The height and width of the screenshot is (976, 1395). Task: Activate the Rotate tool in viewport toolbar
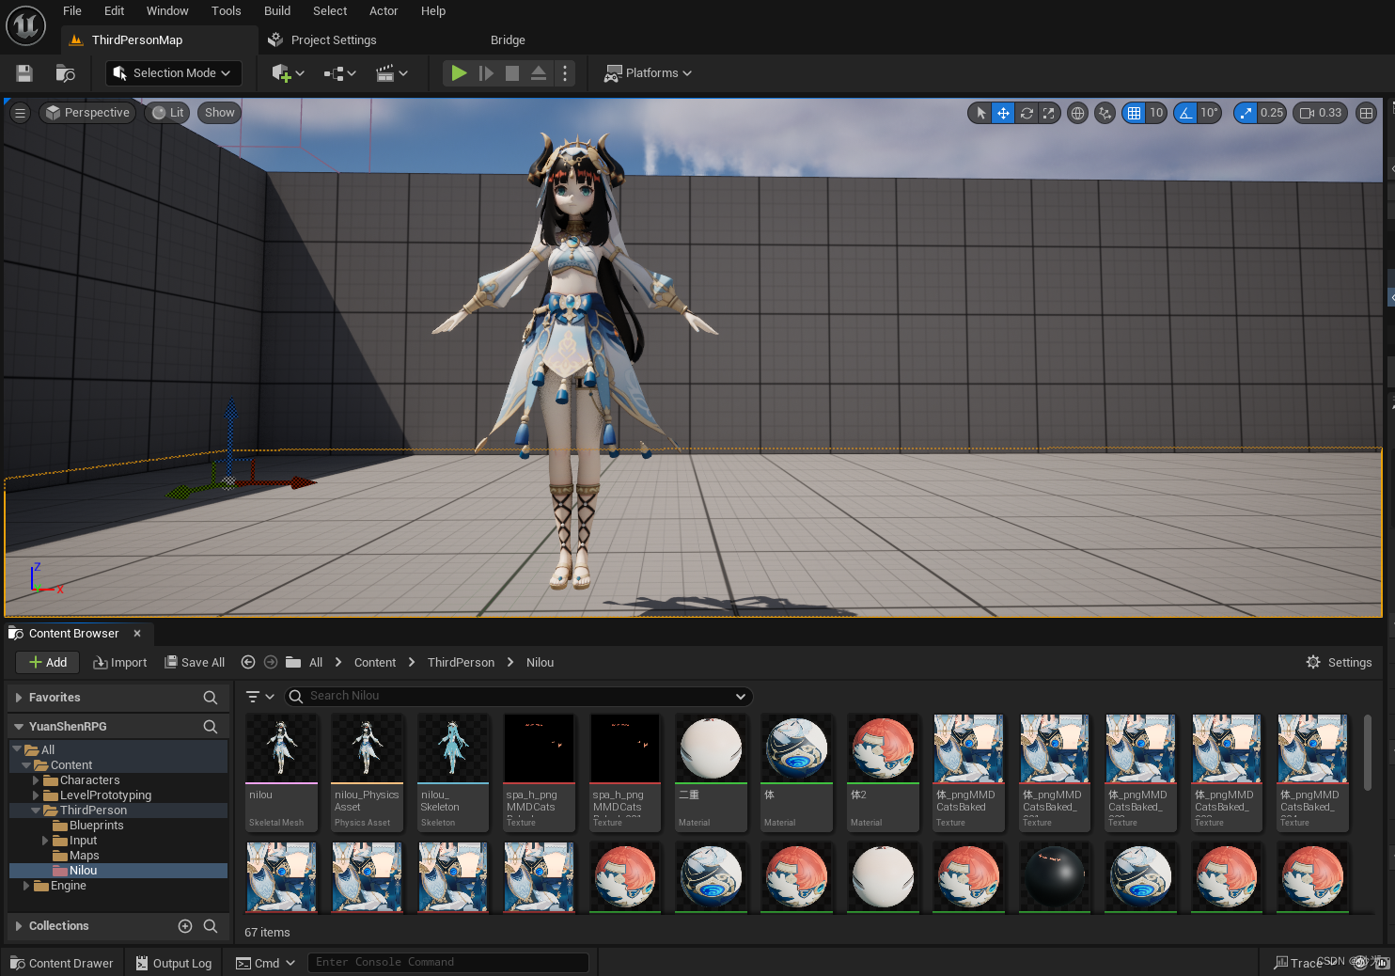tap(1027, 113)
